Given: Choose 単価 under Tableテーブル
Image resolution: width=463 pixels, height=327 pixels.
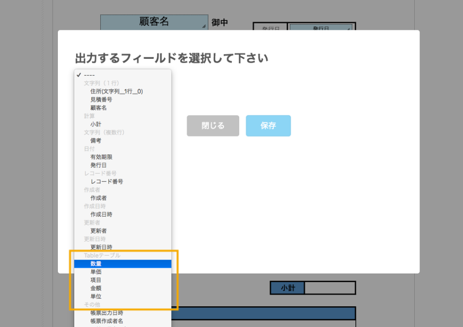Looking at the screenshot, I should click(x=95, y=272).
